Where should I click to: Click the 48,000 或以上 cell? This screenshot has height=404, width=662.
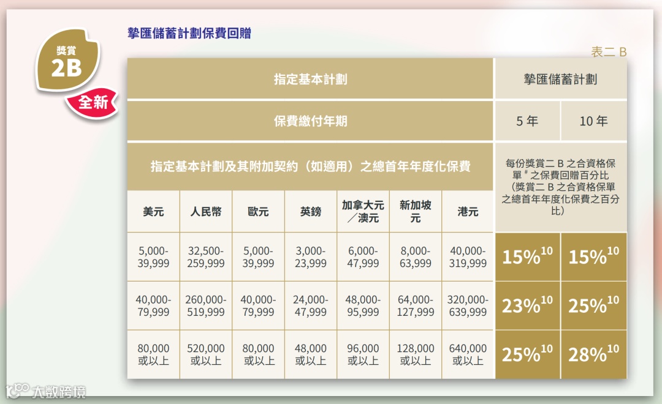311,354
